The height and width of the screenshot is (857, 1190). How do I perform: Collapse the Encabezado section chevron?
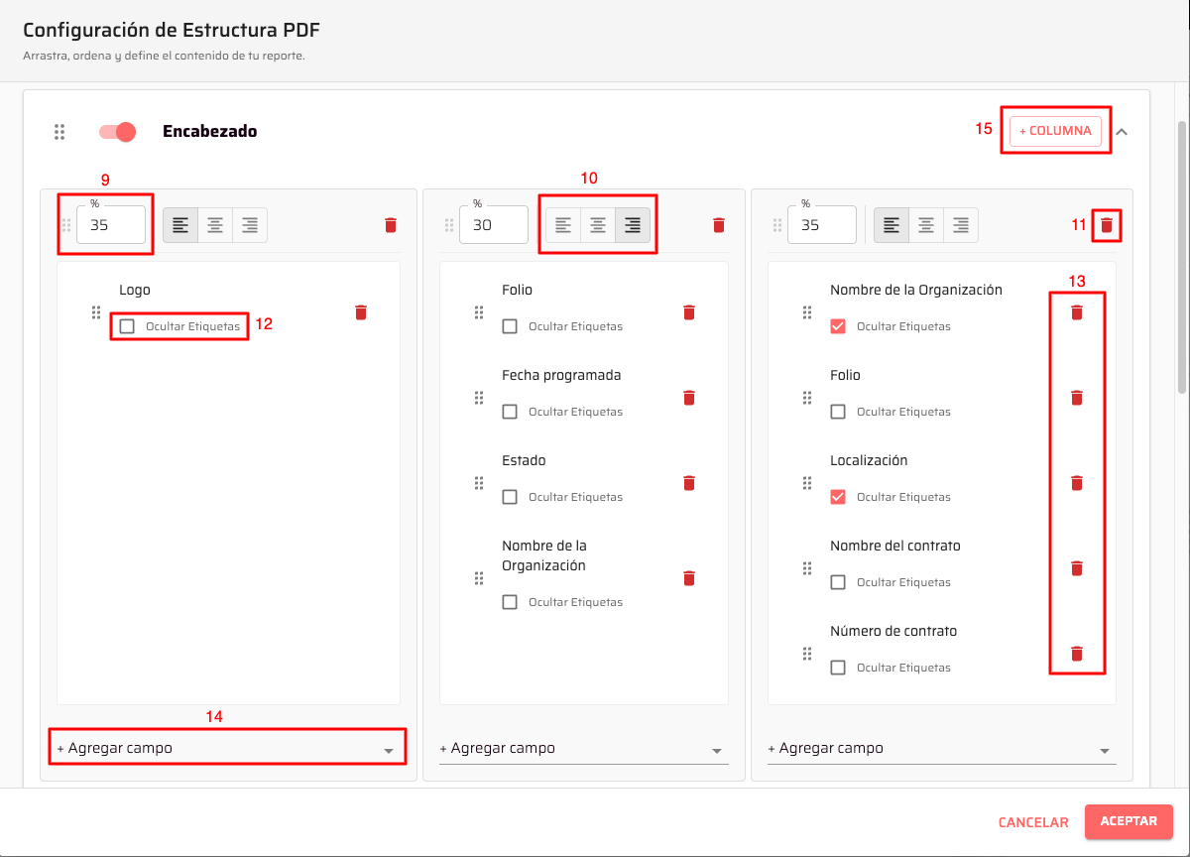pyautogui.click(x=1122, y=131)
